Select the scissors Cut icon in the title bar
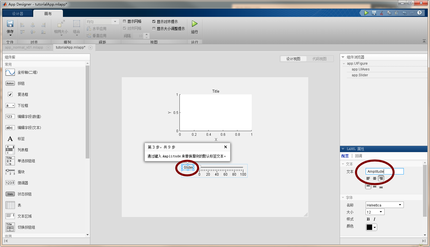Screen dimensions: 430x247 coord(382,13)
